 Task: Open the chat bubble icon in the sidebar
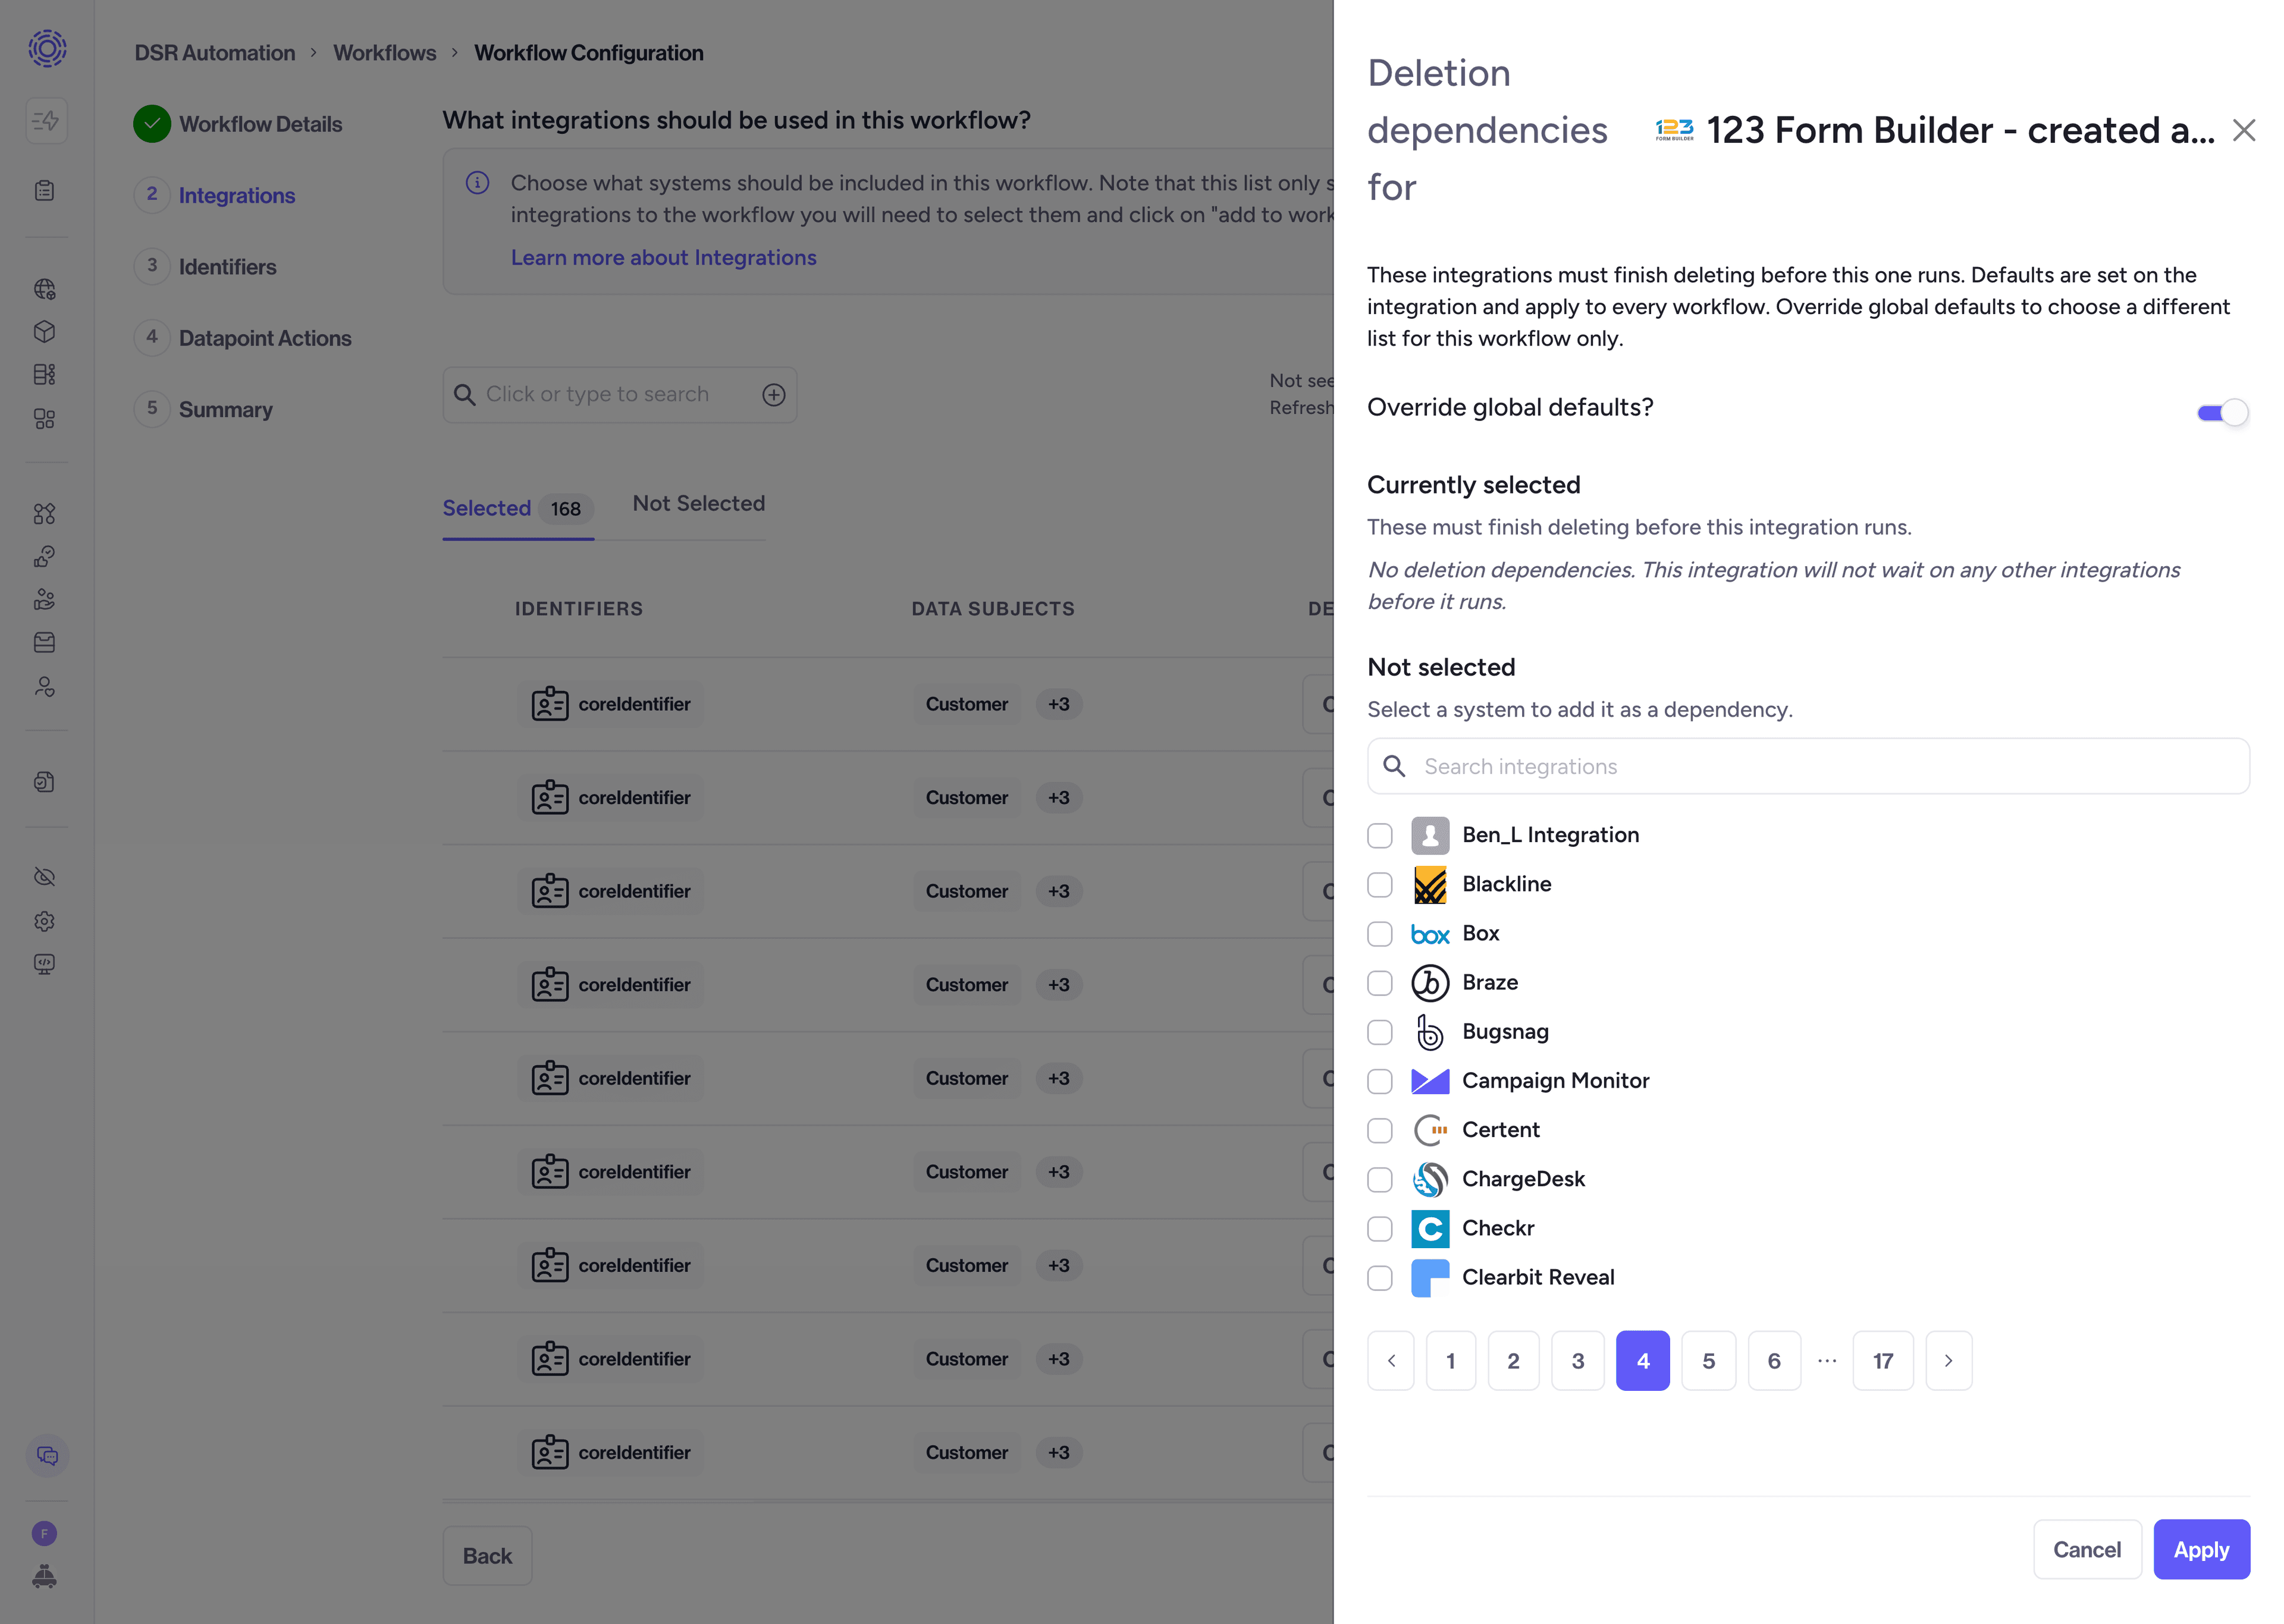point(47,1456)
